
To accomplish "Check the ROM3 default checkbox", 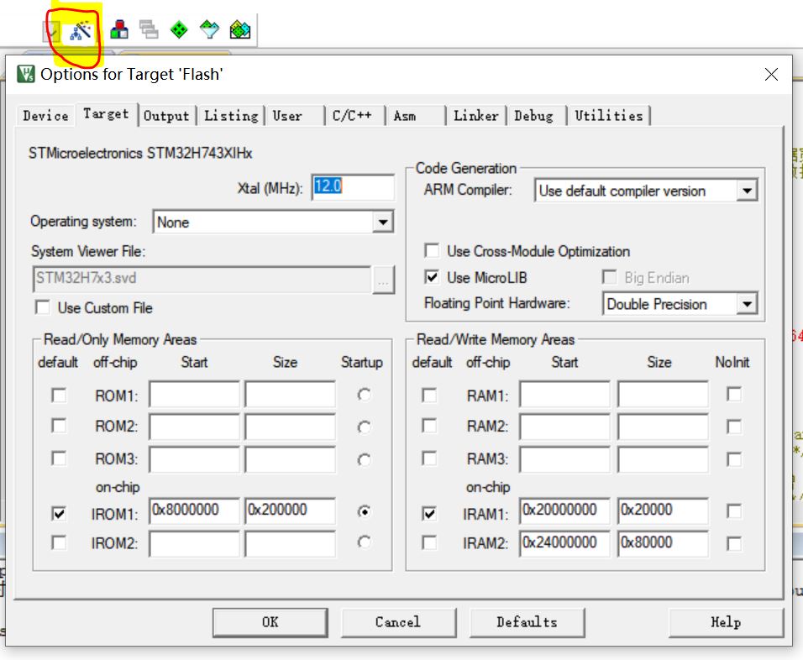I will tap(59, 458).
